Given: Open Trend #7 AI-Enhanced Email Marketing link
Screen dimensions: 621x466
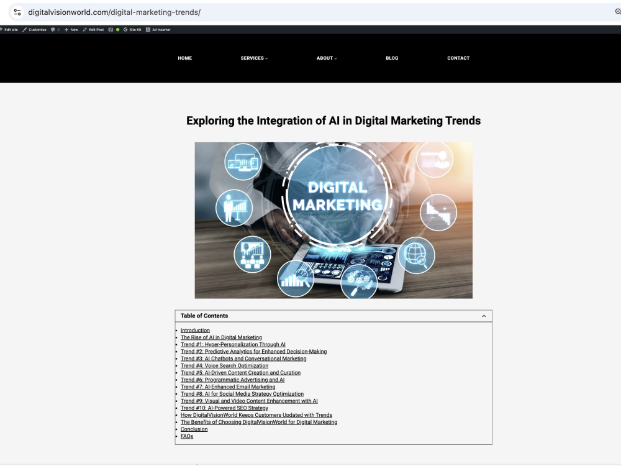Looking at the screenshot, I should (228, 387).
